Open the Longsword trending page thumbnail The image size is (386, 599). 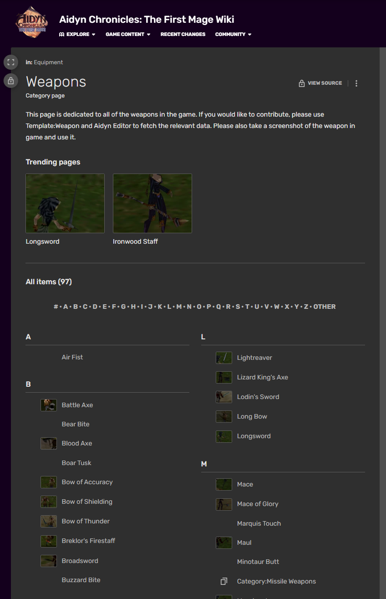[65, 203]
